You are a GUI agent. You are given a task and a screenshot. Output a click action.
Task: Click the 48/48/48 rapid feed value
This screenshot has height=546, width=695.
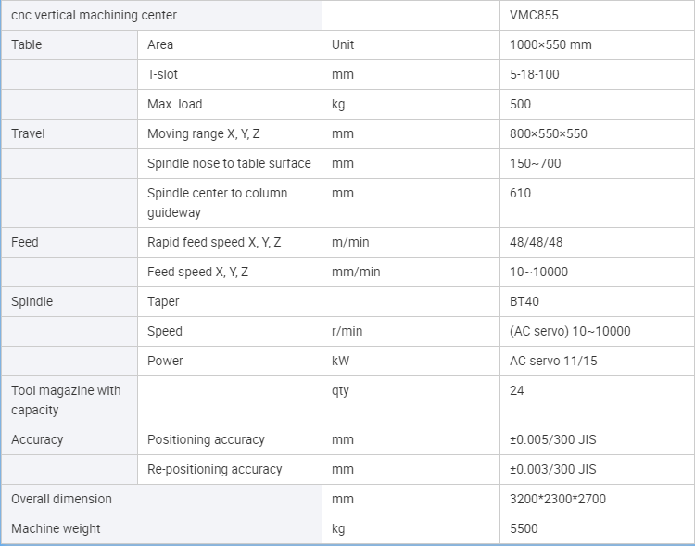[536, 242]
